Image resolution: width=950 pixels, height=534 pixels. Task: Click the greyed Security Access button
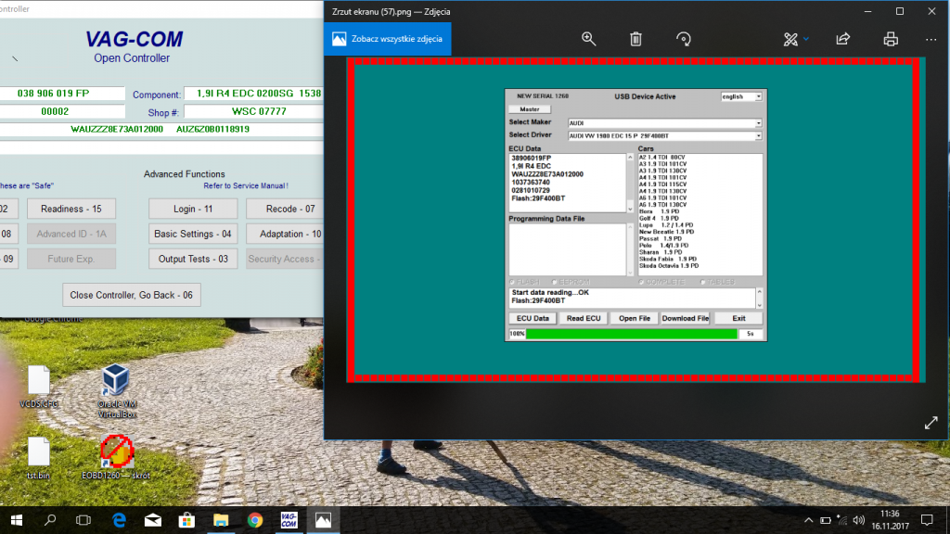[285, 259]
